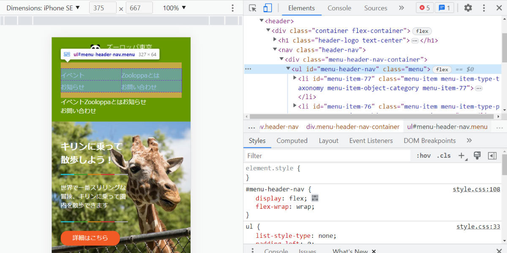The height and width of the screenshot is (253, 507).
Task: Switch to the Elements tab
Action: pos(301,8)
